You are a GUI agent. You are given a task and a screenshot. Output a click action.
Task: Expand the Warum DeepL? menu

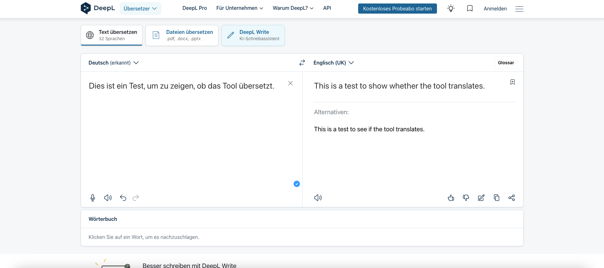tap(293, 8)
